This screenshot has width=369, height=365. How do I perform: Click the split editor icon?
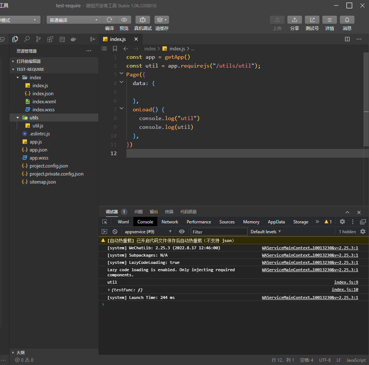(x=347, y=39)
